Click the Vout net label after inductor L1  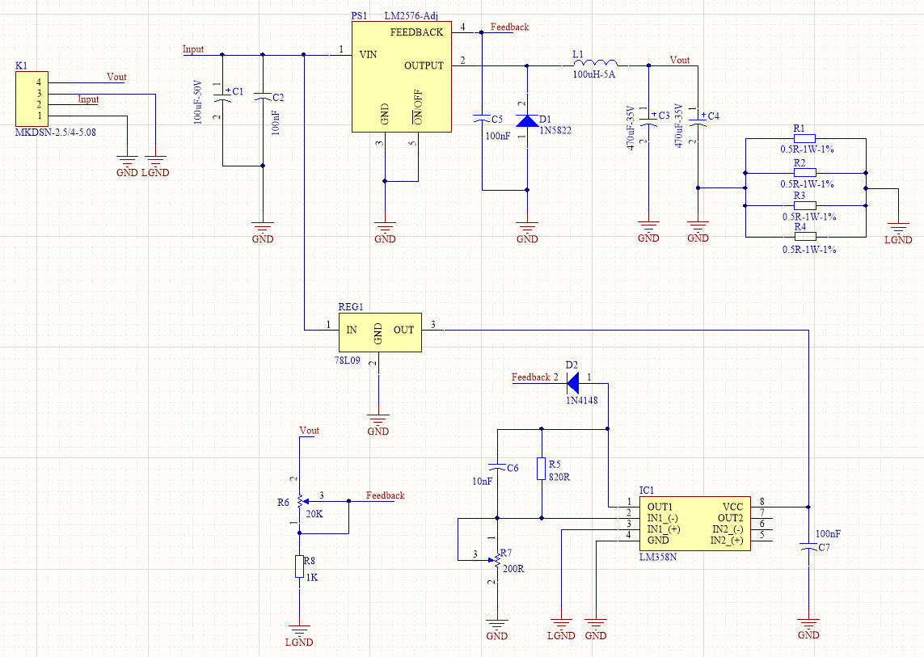click(x=679, y=60)
